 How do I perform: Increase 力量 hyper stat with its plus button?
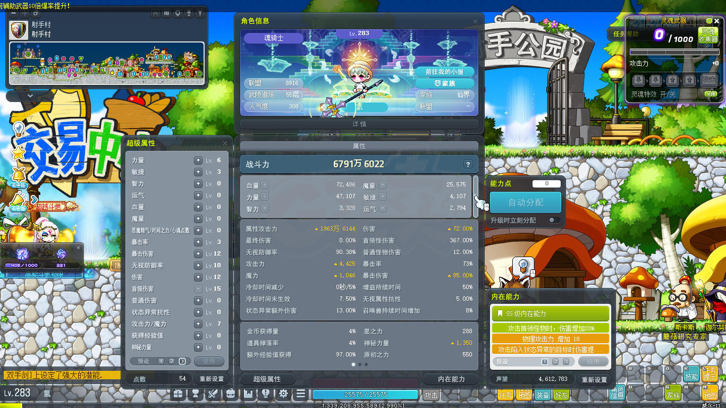[x=198, y=160]
